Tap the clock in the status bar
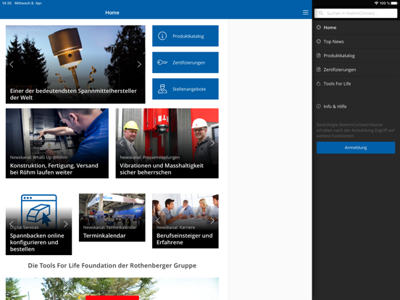The height and width of the screenshot is (300, 400). (7, 3)
